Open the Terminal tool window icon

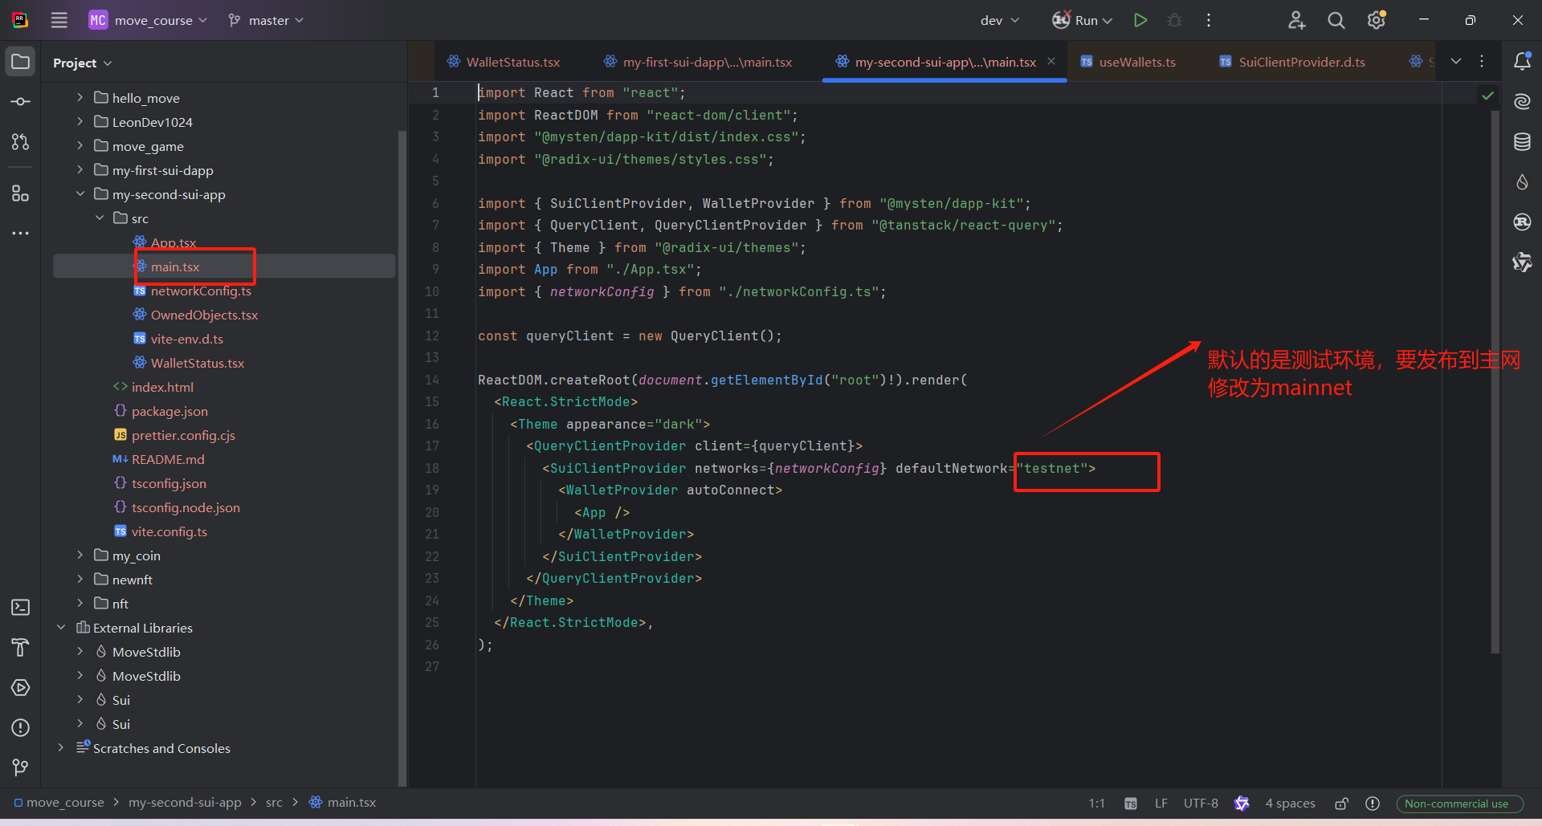(21, 608)
